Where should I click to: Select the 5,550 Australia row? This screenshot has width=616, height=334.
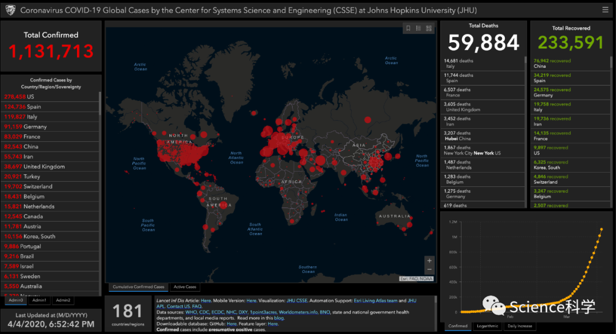[x=50, y=286]
